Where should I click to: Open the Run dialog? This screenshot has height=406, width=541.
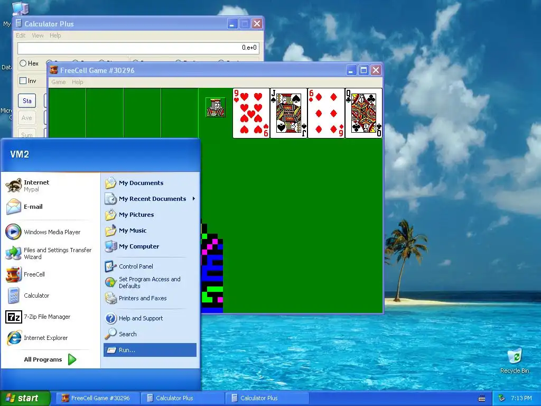[x=150, y=350]
